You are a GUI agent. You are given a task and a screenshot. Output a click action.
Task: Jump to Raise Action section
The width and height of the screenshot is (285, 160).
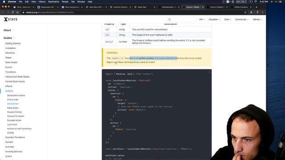coord(13,108)
